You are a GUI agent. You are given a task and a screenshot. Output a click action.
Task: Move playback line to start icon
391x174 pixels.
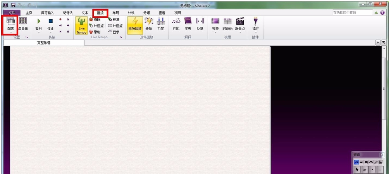click(x=60, y=32)
